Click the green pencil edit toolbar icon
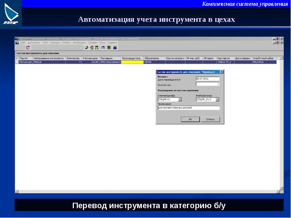Screen dimensions: 291x218 click(87, 48)
